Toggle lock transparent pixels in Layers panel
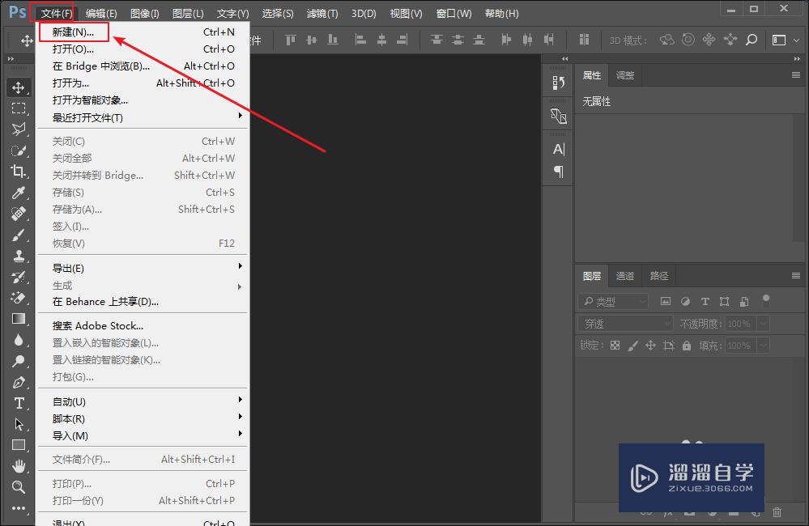Screen dimensions: 809x526 tap(615, 346)
